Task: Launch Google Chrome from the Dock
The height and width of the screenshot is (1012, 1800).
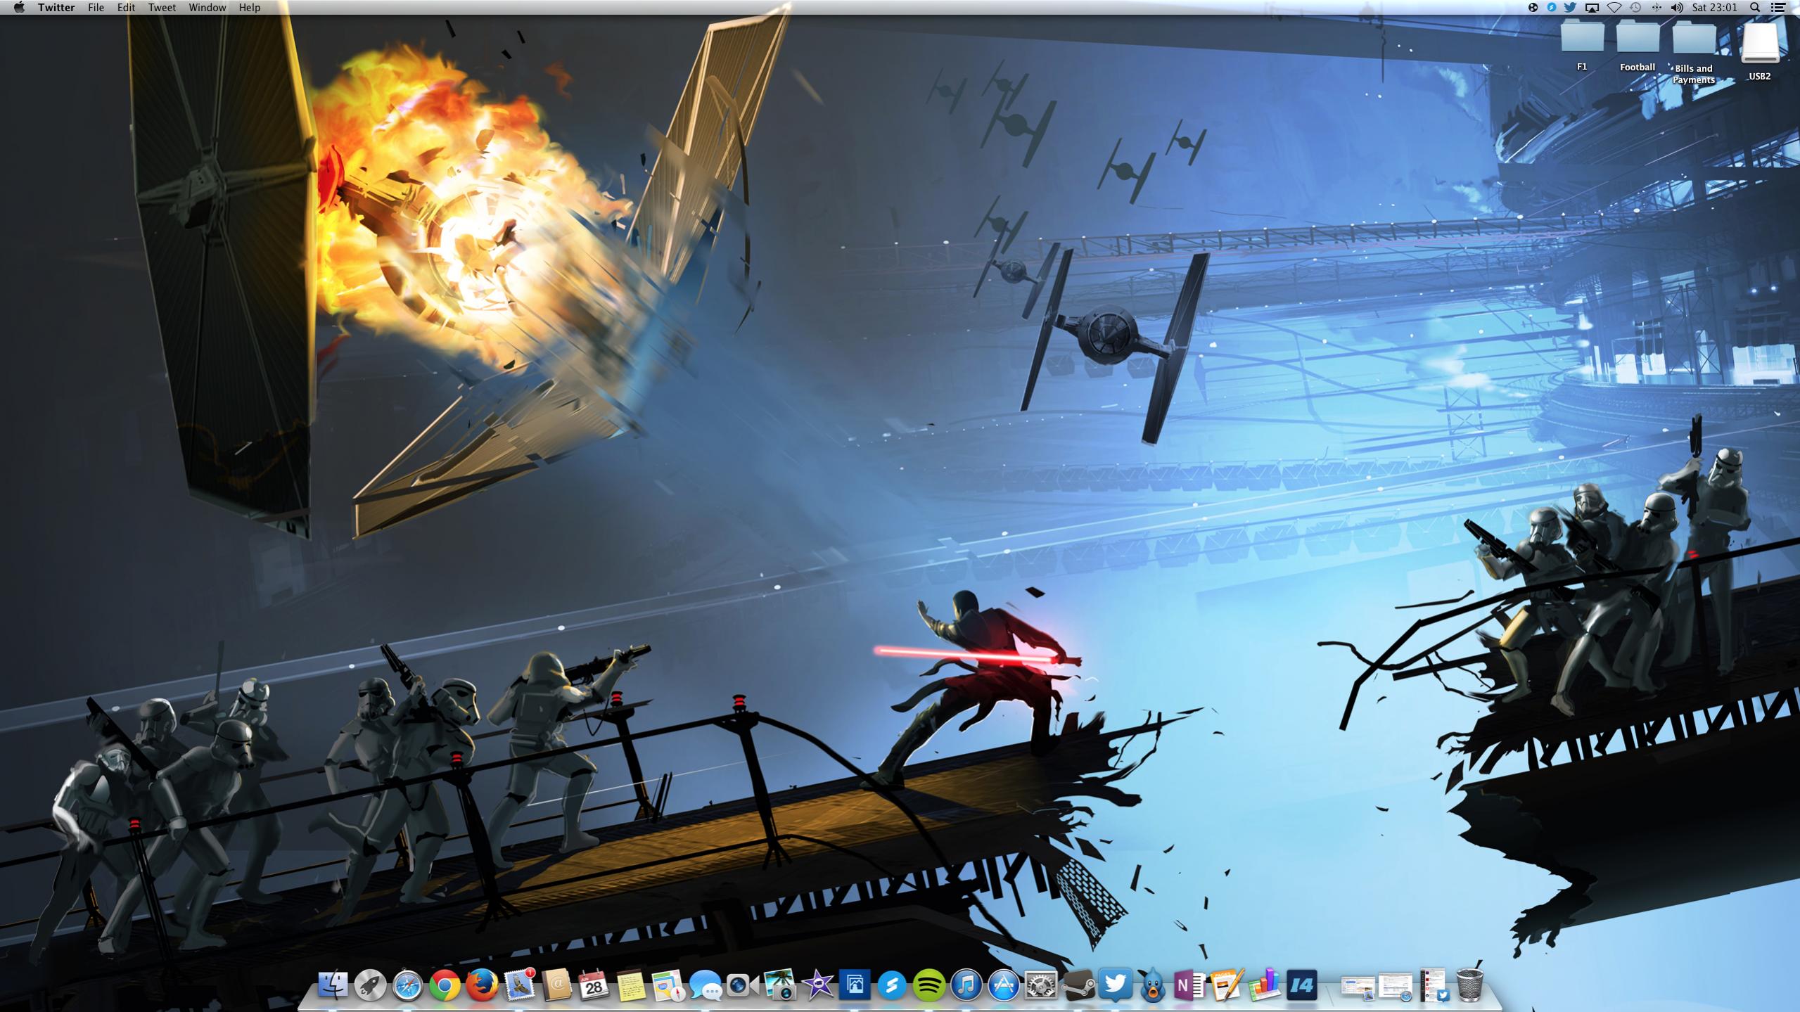Action: (445, 985)
